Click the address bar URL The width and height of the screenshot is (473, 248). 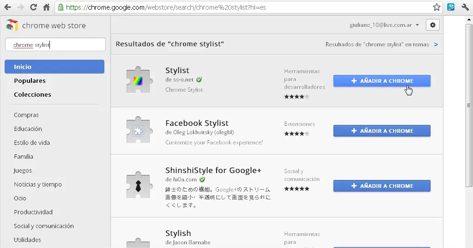pos(166,7)
